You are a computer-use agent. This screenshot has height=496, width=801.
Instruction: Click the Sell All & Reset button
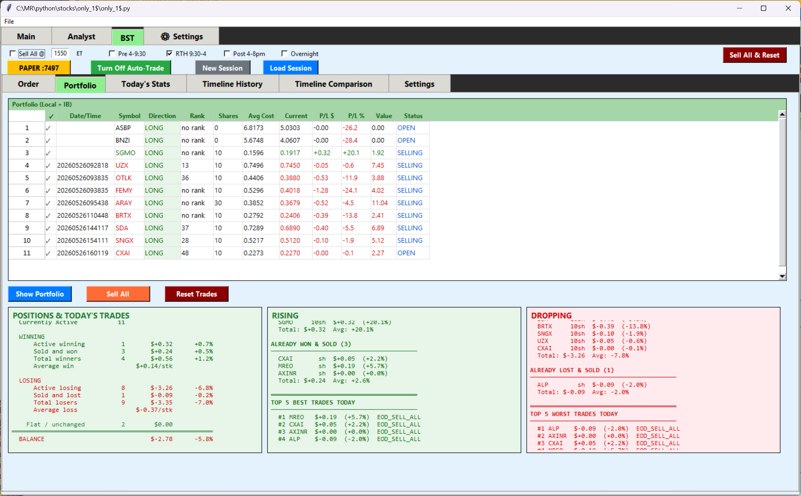[754, 55]
